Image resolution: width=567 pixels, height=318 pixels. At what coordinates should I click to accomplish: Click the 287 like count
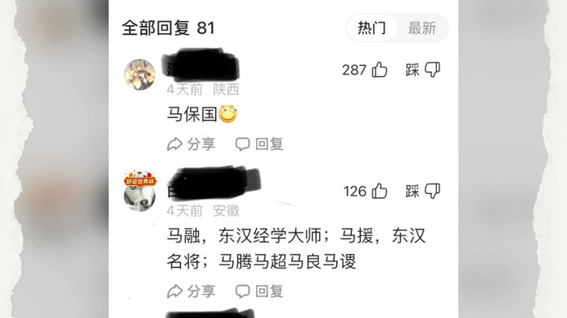coord(354,70)
